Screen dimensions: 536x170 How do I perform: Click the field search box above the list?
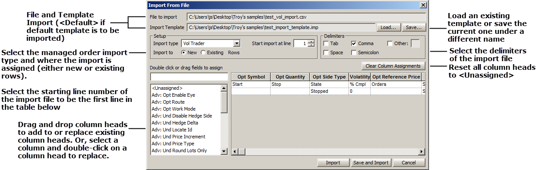click(189, 77)
